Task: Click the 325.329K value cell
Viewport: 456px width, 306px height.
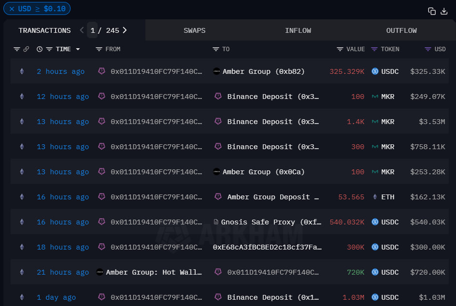Action: click(347, 71)
